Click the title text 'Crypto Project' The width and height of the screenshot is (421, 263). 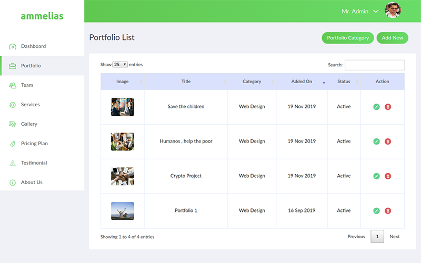coord(186,176)
